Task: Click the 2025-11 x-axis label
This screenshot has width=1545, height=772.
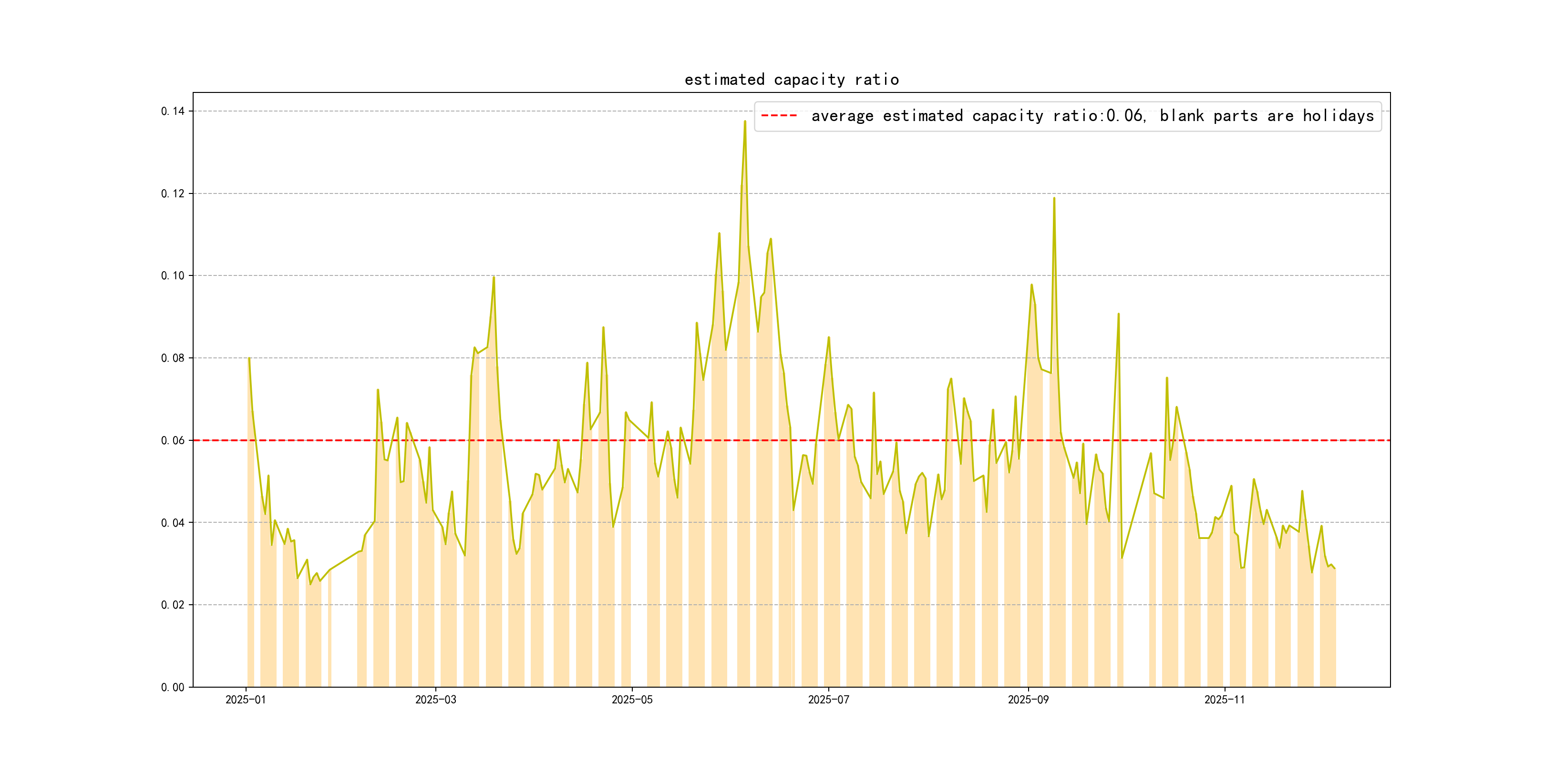Action: [x=1224, y=700]
